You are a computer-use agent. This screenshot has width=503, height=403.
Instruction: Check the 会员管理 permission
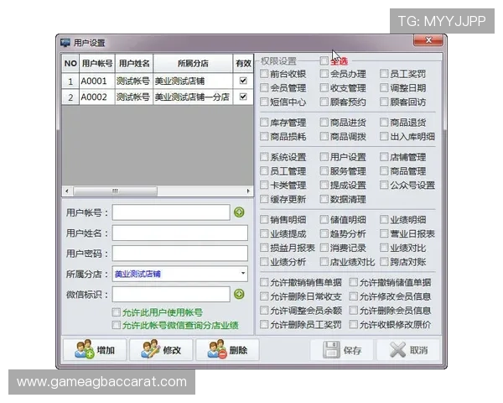tap(264, 87)
